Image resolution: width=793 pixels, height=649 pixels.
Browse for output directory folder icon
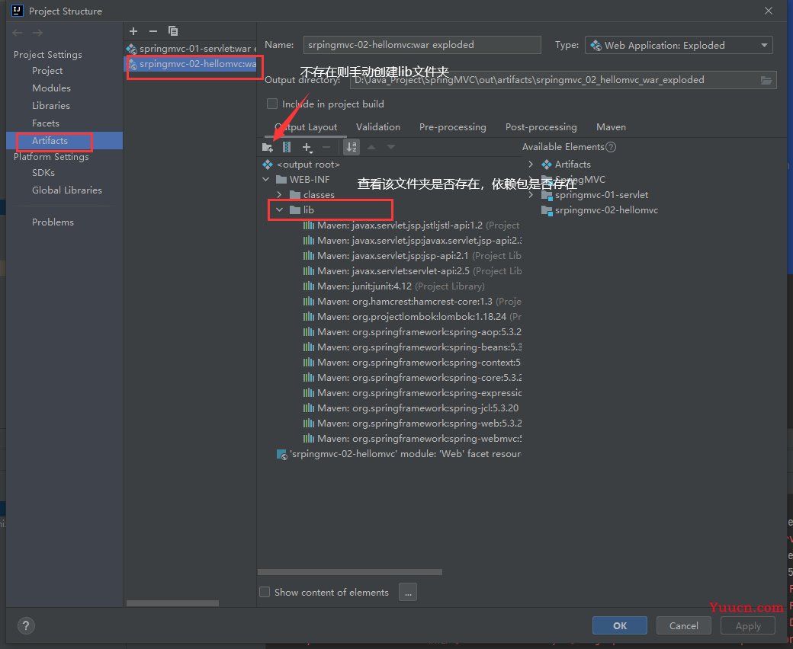point(766,80)
